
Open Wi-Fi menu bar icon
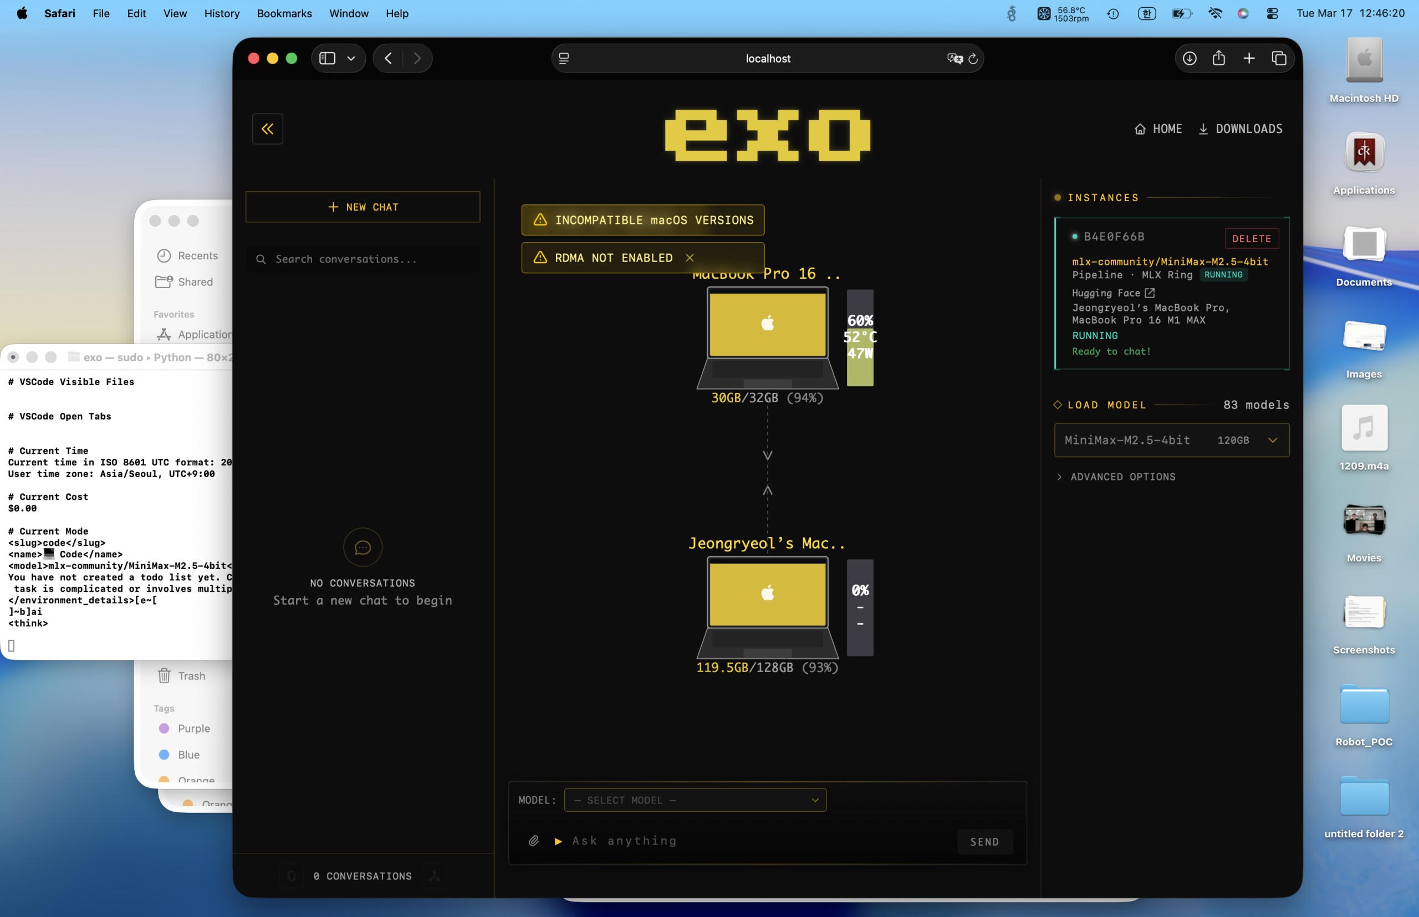tap(1215, 13)
